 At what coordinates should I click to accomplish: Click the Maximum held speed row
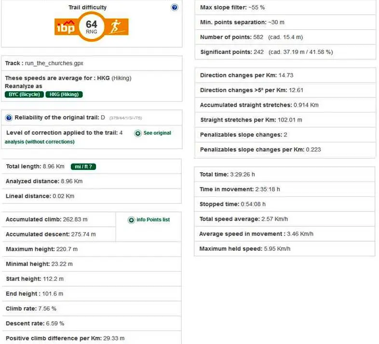[x=245, y=248]
